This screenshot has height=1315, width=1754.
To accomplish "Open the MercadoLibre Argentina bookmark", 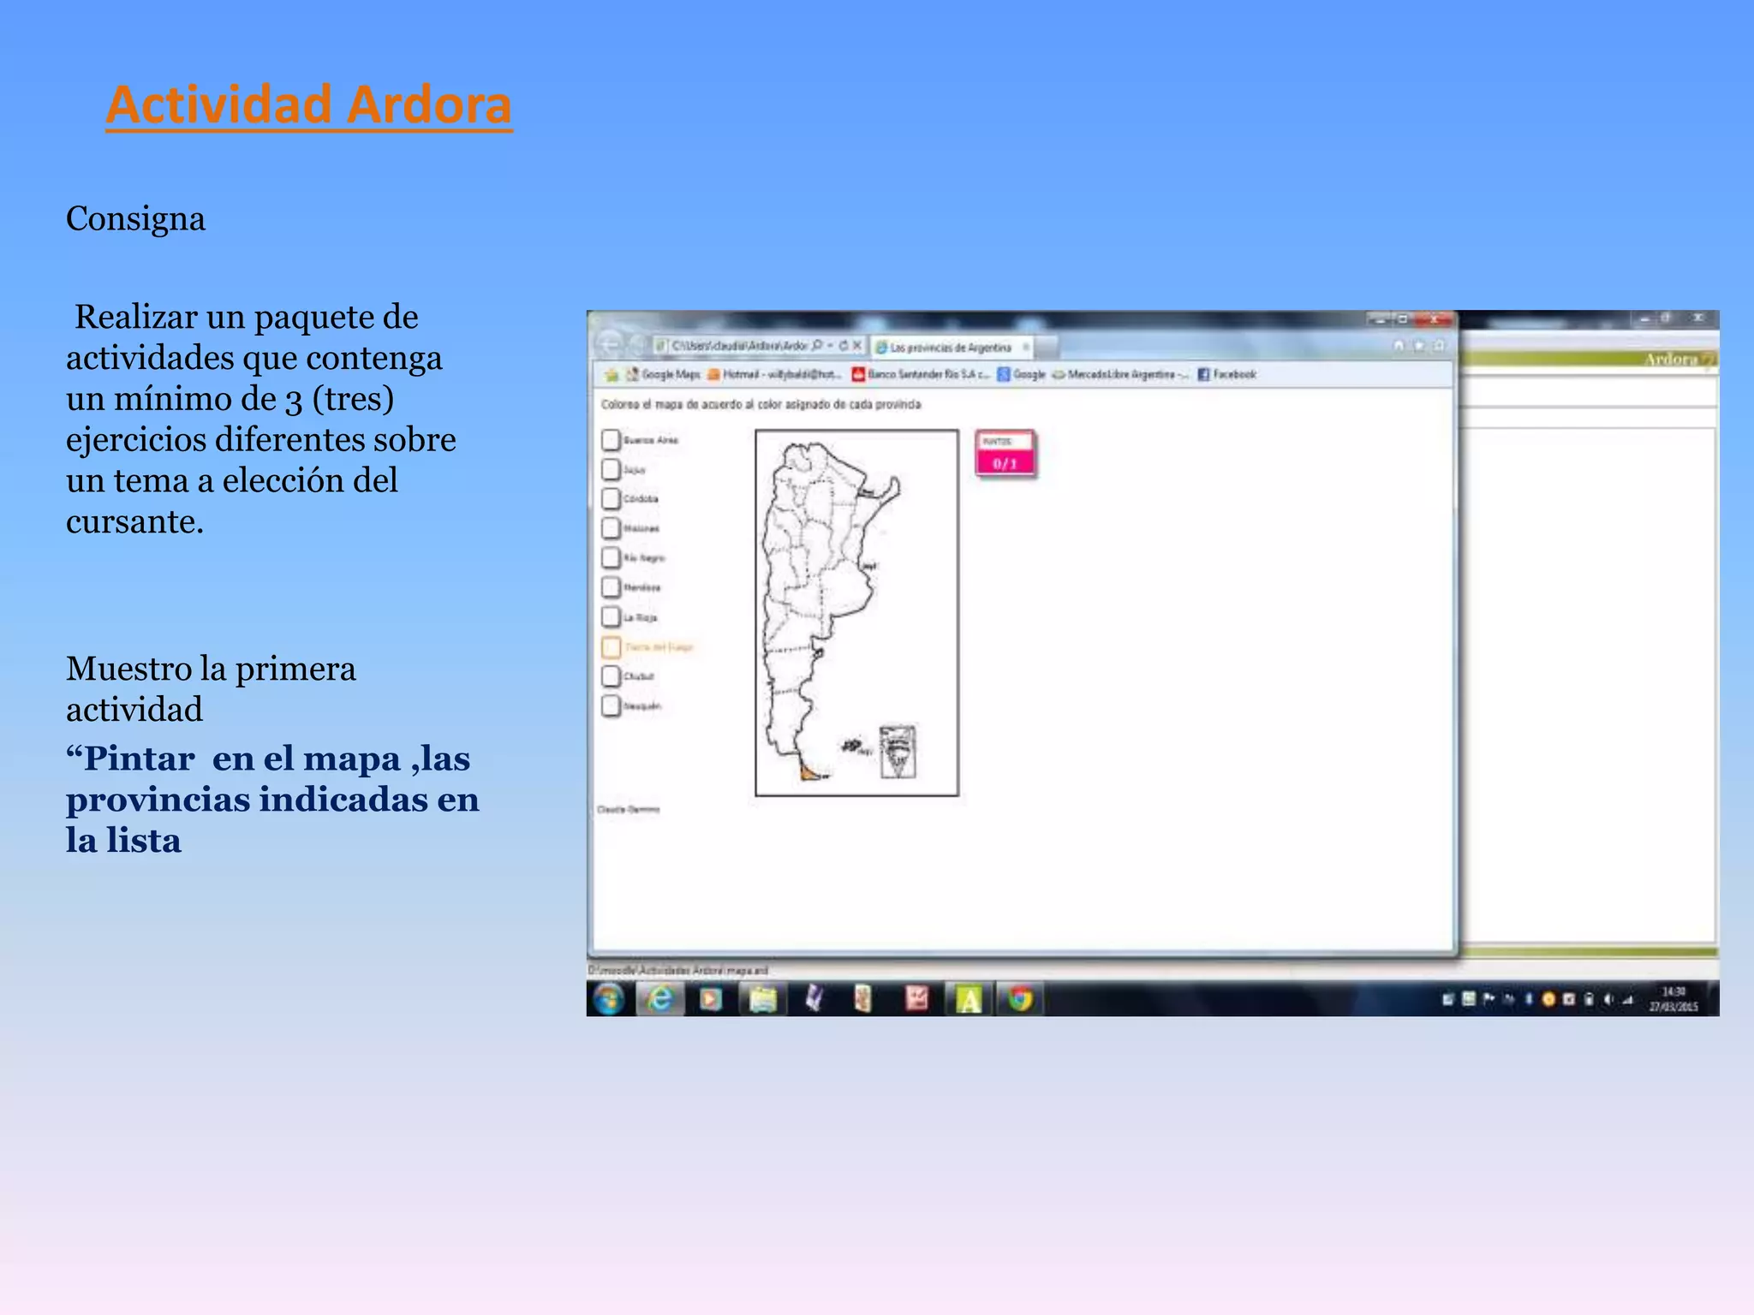I will pyautogui.click(x=1122, y=374).
